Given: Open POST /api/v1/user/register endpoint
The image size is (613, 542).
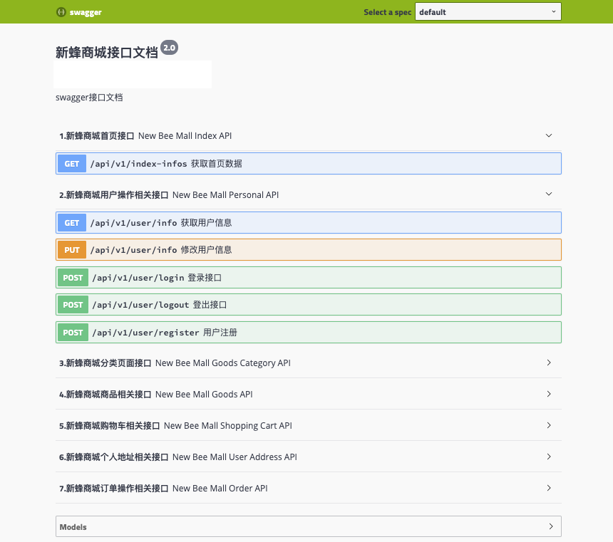Looking at the screenshot, I should 309,332.
